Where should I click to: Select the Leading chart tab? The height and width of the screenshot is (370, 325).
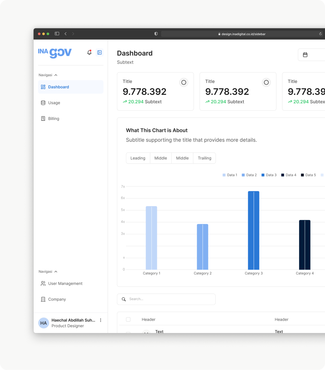click(138, 158)
